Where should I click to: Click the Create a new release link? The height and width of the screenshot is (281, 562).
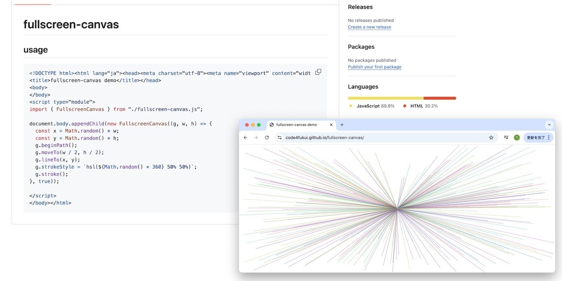[369, 27]
